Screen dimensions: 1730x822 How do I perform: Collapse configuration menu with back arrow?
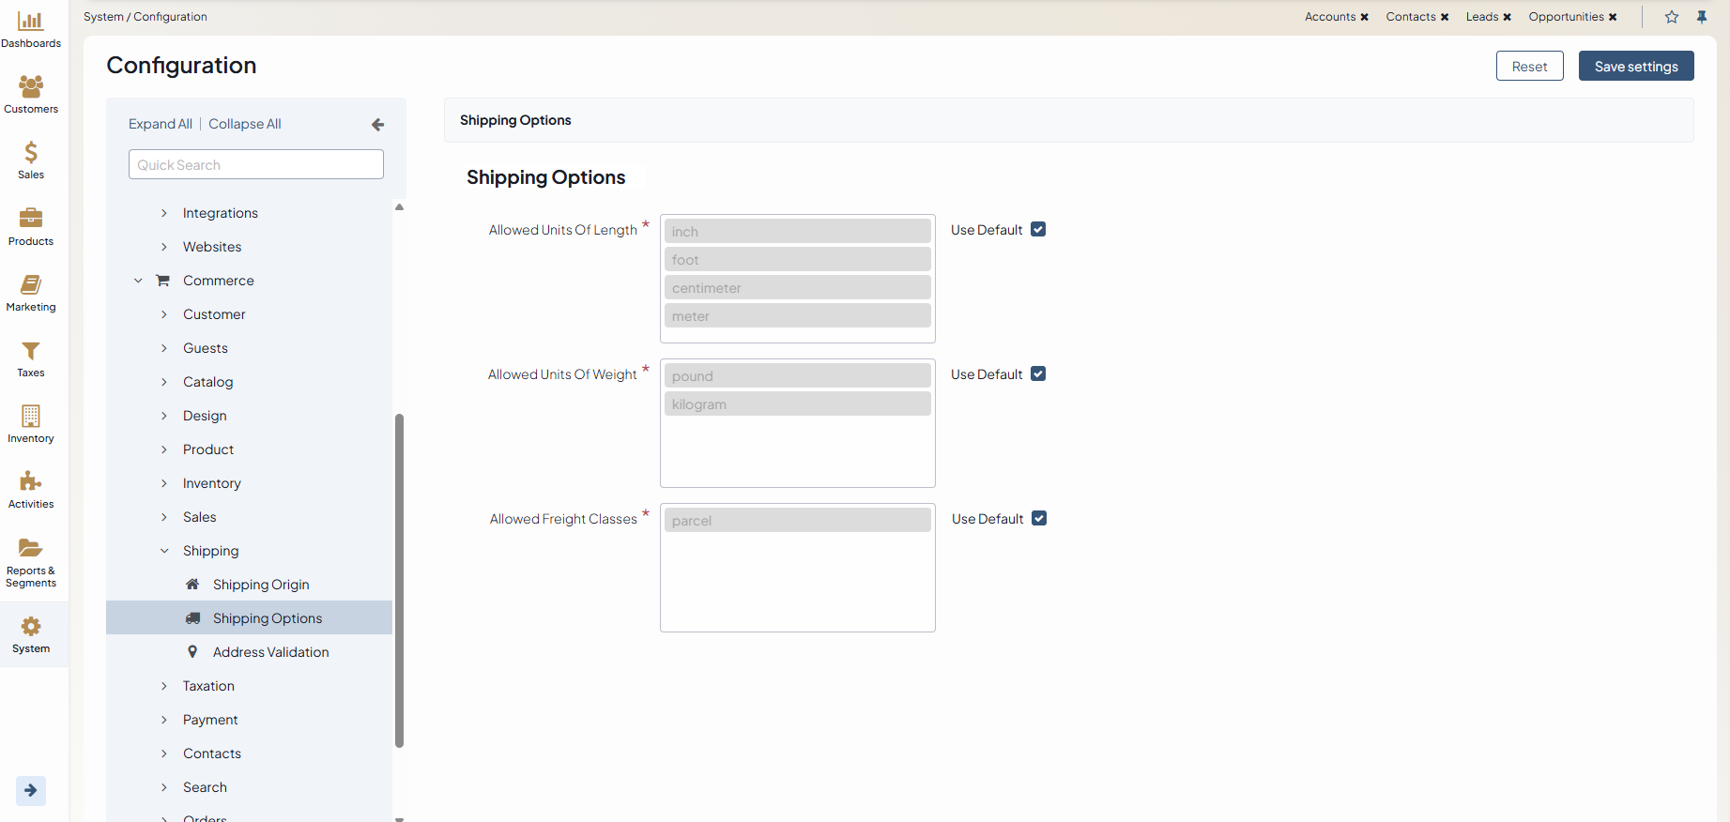click(x=377, y=125)
